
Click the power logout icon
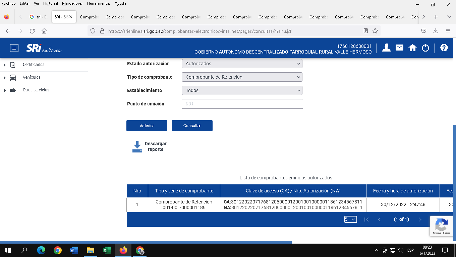click(425, 48)
